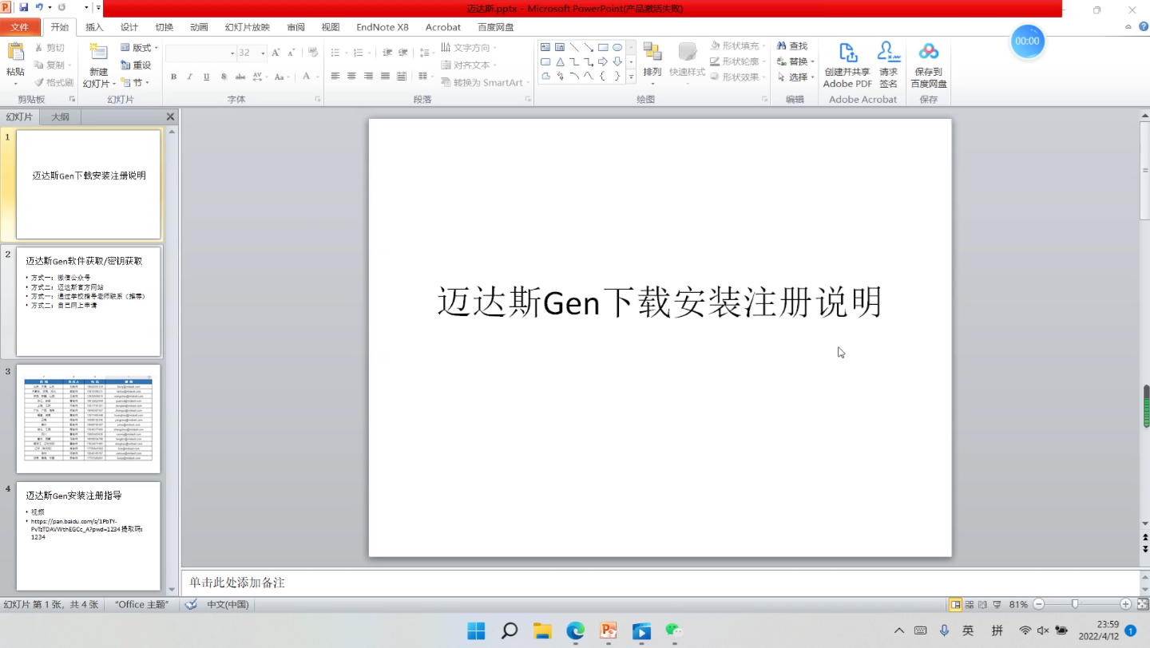Cut selection with the 剪切 button
The height and width of the screenshot is (648, 1150).
tap(50, 48)
